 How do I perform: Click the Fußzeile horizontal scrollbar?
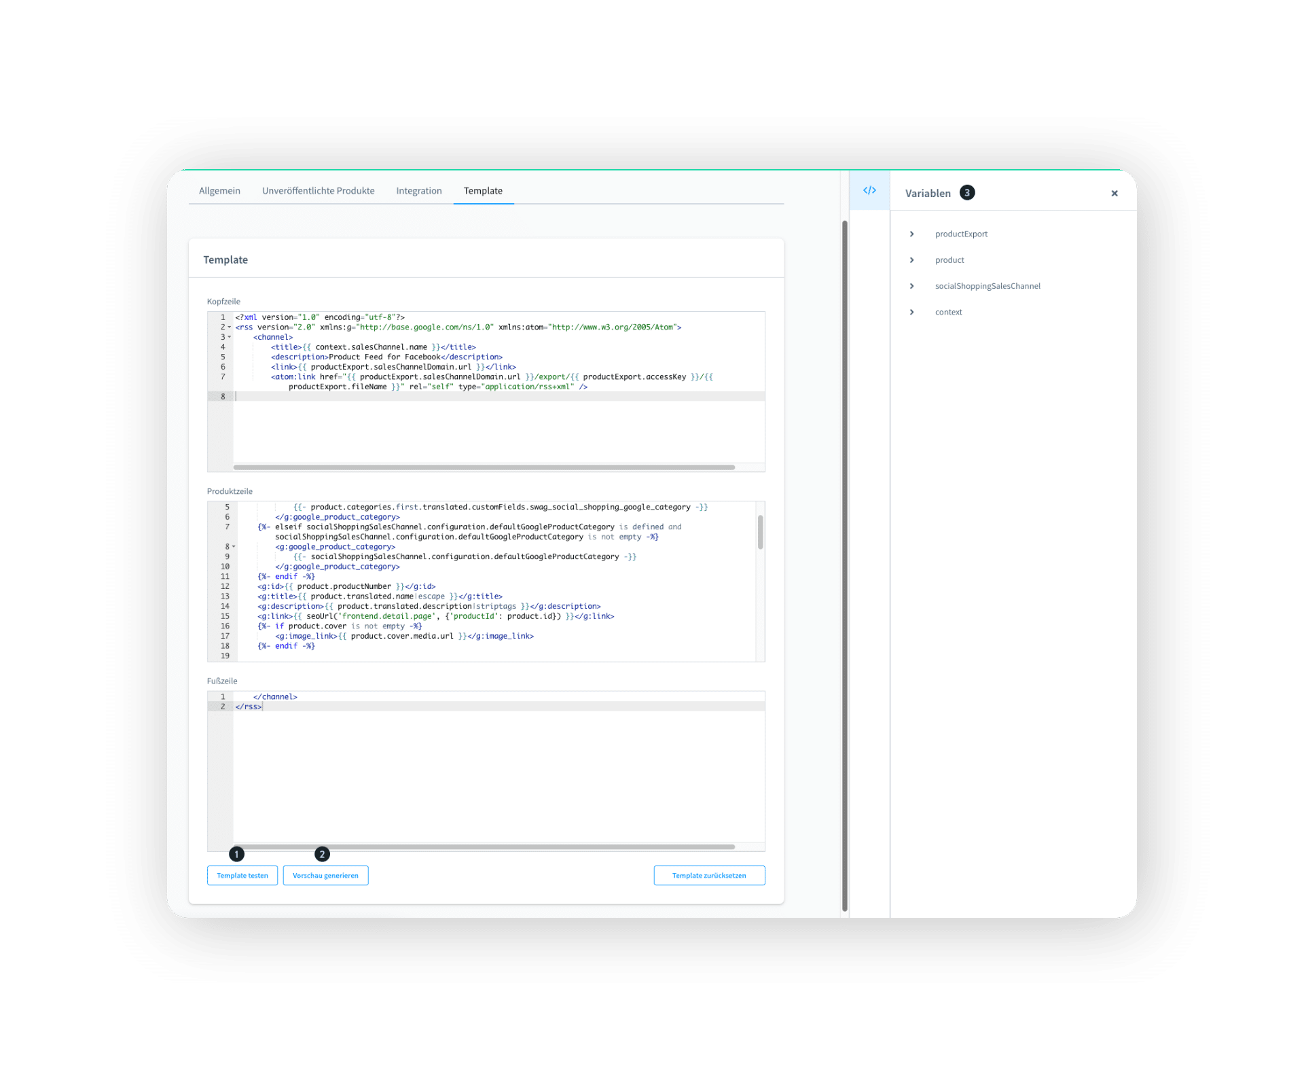click(484, 847)
